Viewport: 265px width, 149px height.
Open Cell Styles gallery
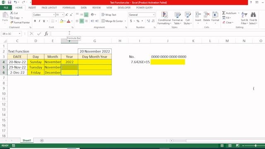click(x=188, y=18)
